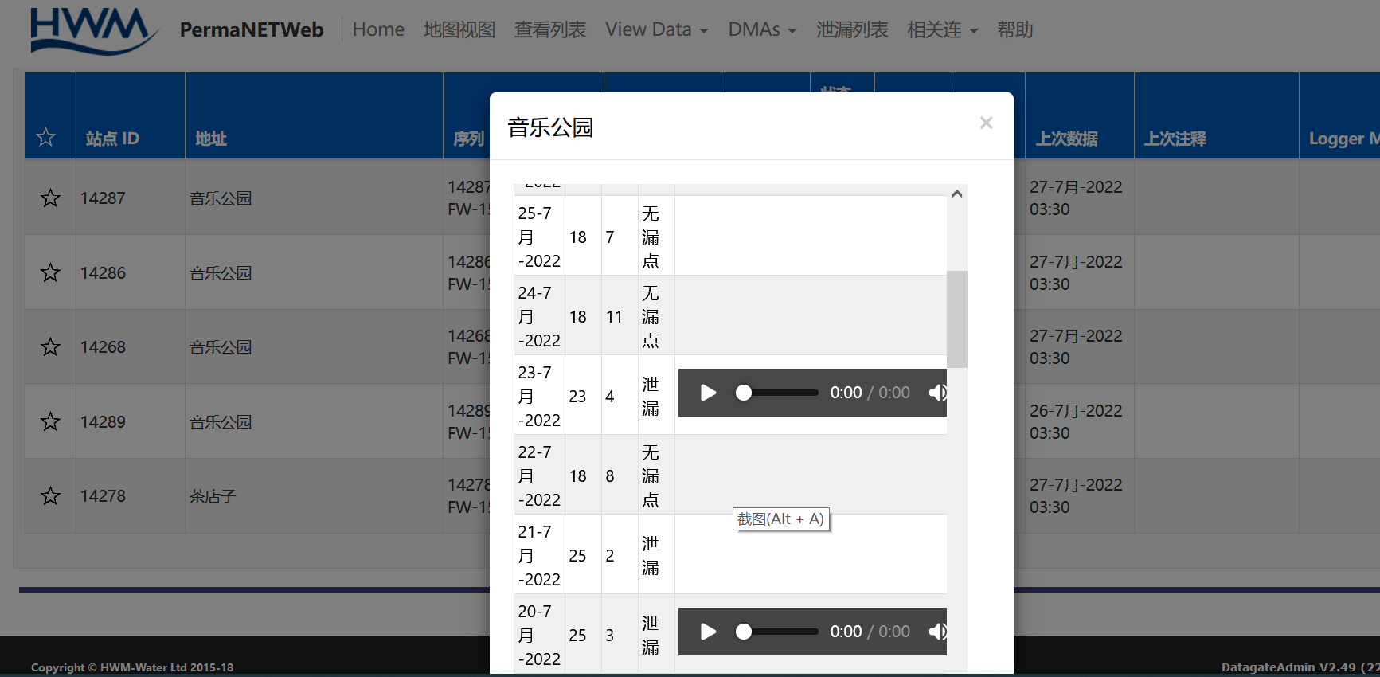The height and width of the screenshot is (677, 1380).
Task: Open the DMAs dropdown menu
Action: click(761, 30)
